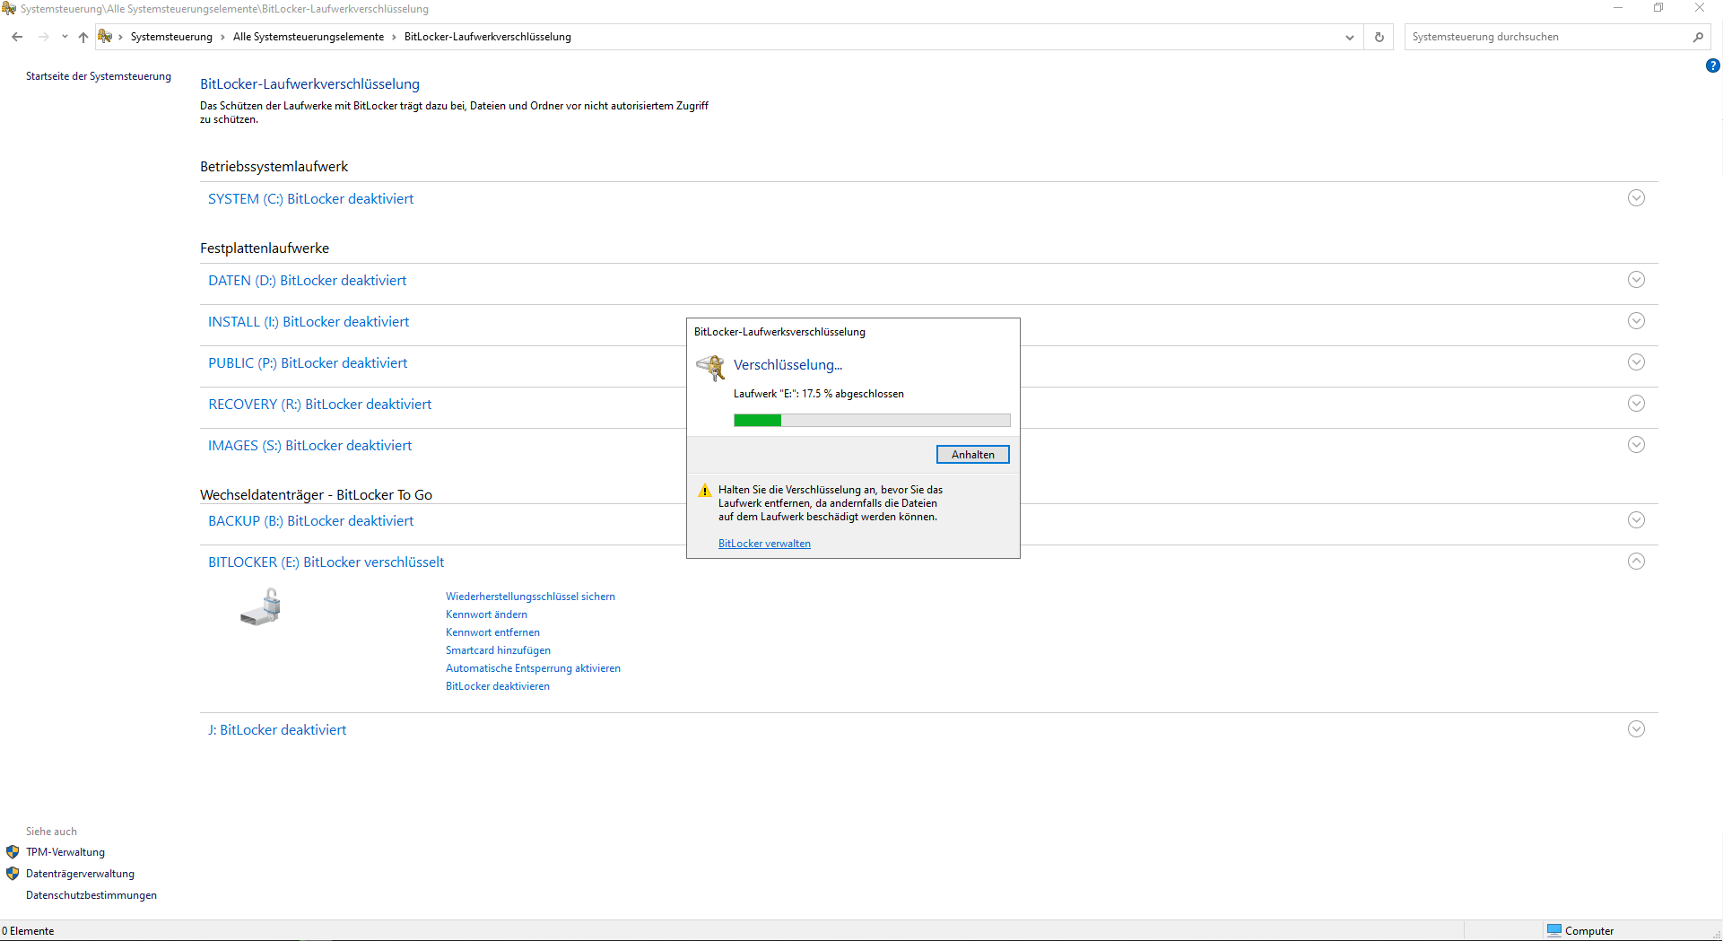This screenshot has width=1723, height=941.
Task: Click the forward navigation arrow
Action: [43, 37]
